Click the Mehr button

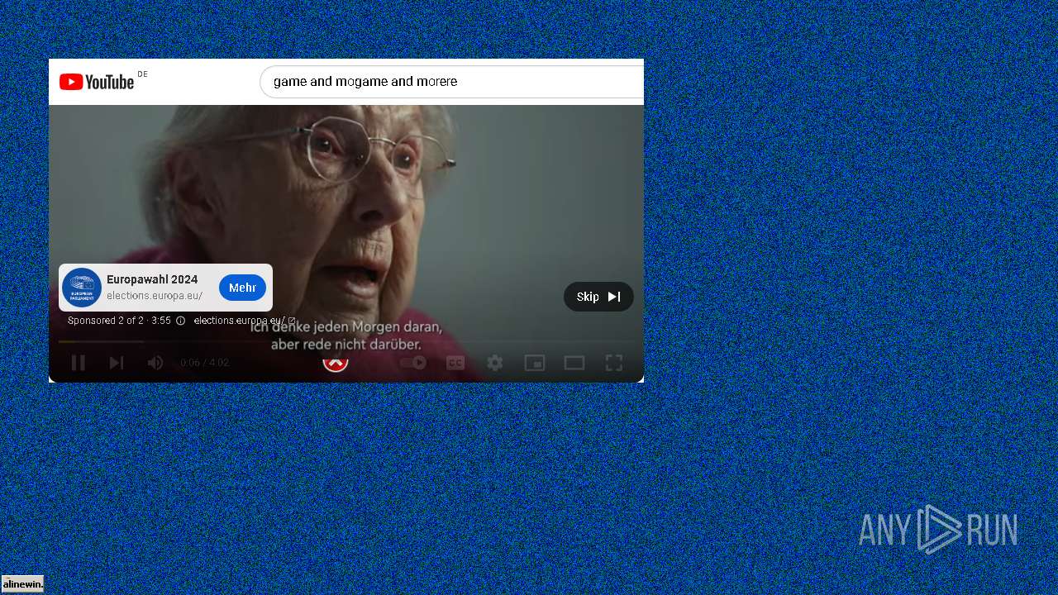(242, 288)
